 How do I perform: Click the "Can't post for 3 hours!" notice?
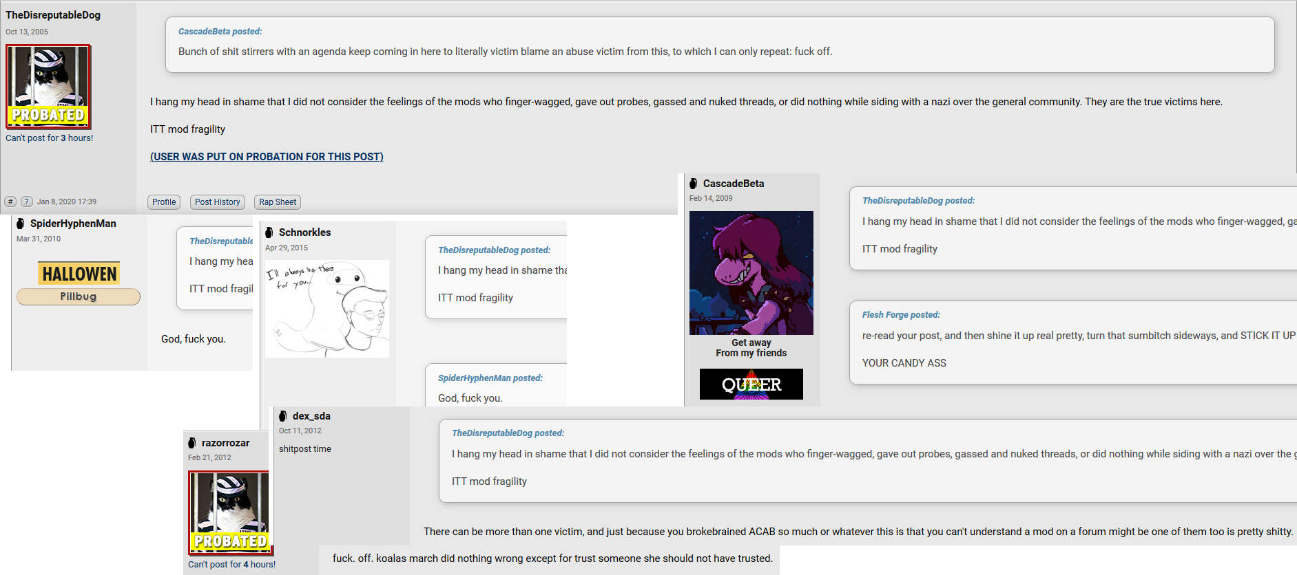point(50,138)
